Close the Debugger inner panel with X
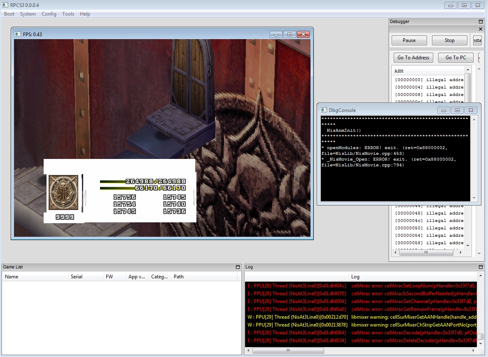The height and width of the screenshot is (357, 488). click(481, 29)
